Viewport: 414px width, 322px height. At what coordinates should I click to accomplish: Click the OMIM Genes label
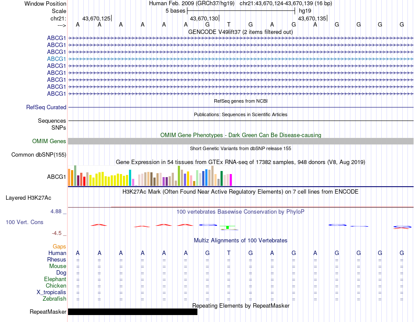pyautogui.click(x=49, y=141)
